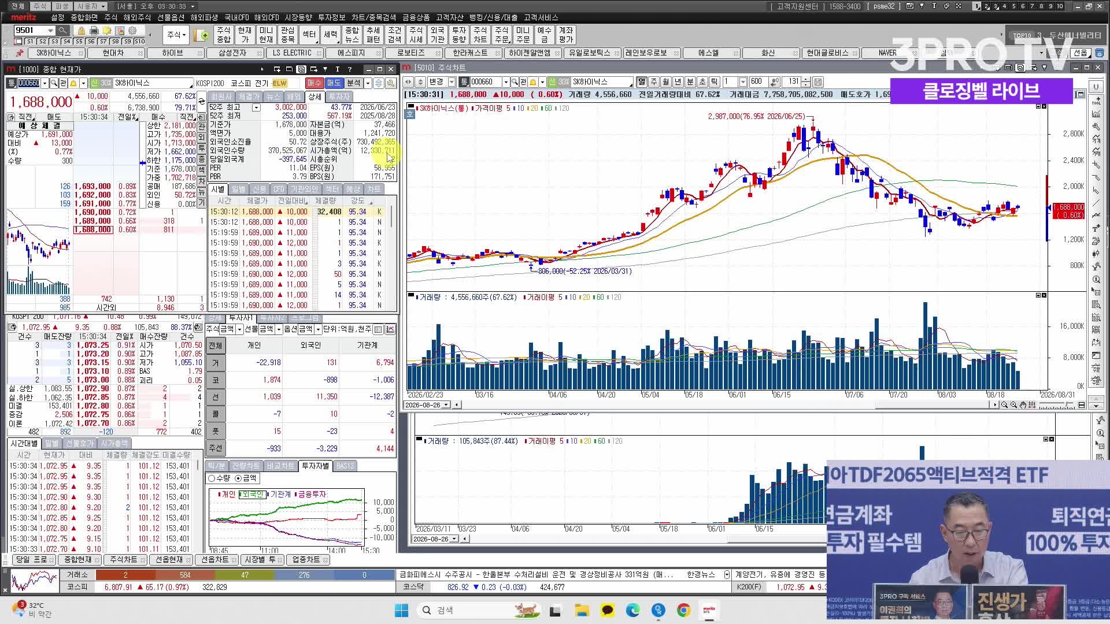Click the 매수 buy button
Image resolution: width=1110 pixels, height=624 pixels.
(x=314, y=83)
